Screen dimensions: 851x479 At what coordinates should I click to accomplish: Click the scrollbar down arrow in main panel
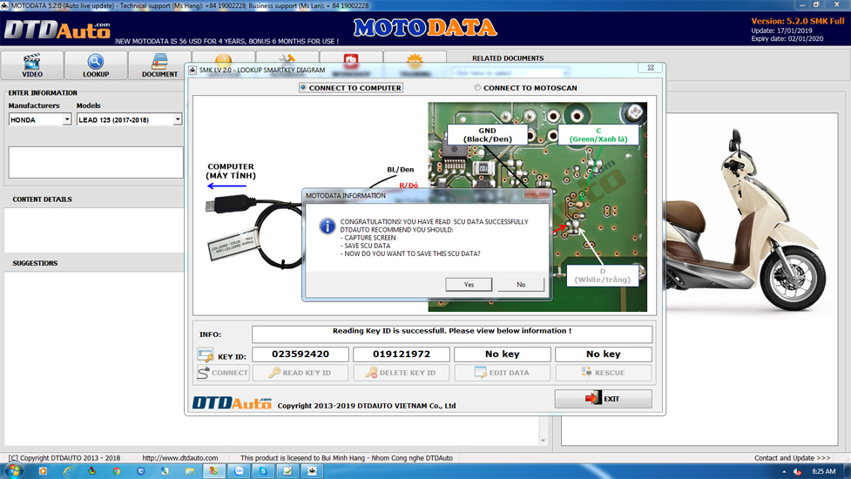click(x=544, y=441)
